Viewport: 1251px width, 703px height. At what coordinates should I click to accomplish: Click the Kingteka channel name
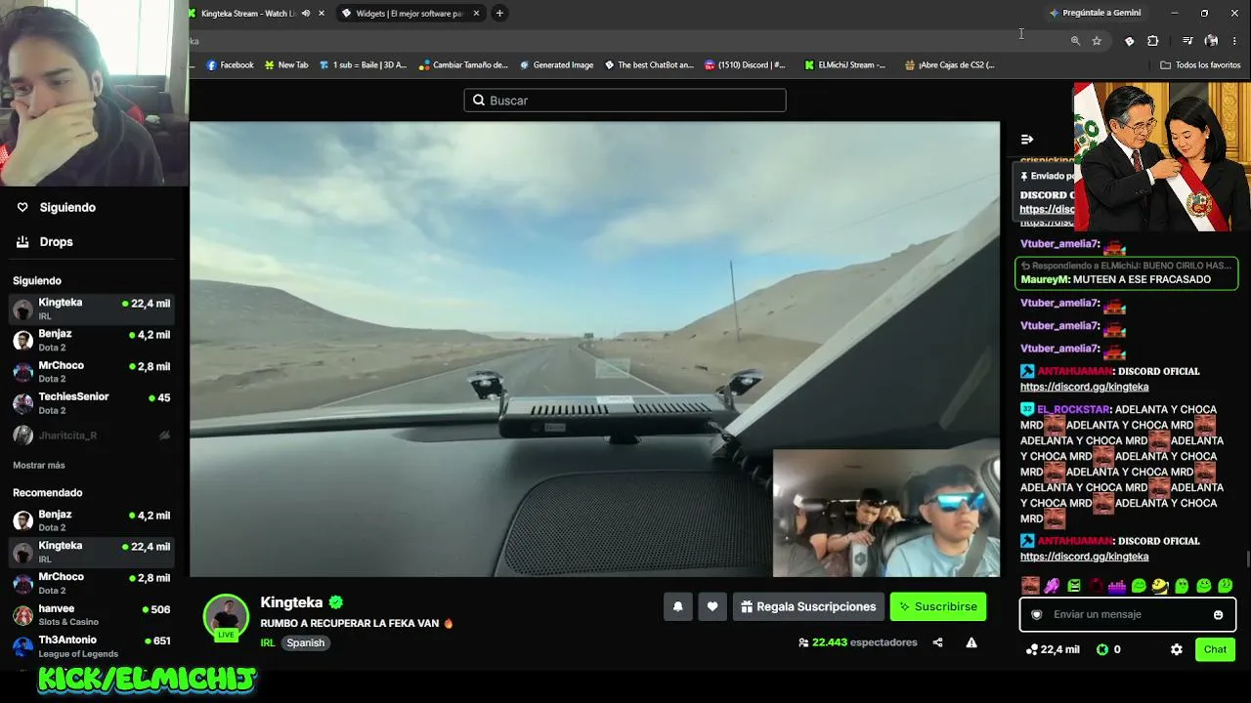[x=291, y=602]
